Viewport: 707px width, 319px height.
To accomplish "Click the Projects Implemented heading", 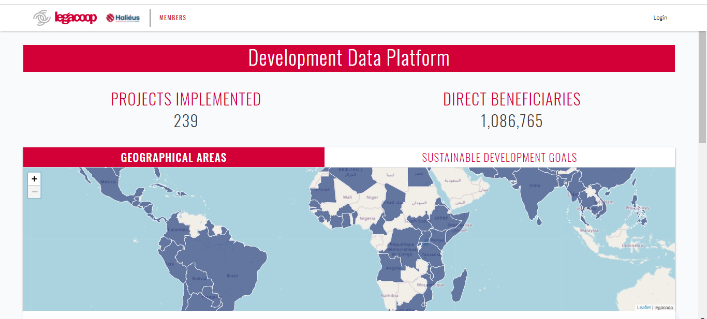I will pos(186,99).
